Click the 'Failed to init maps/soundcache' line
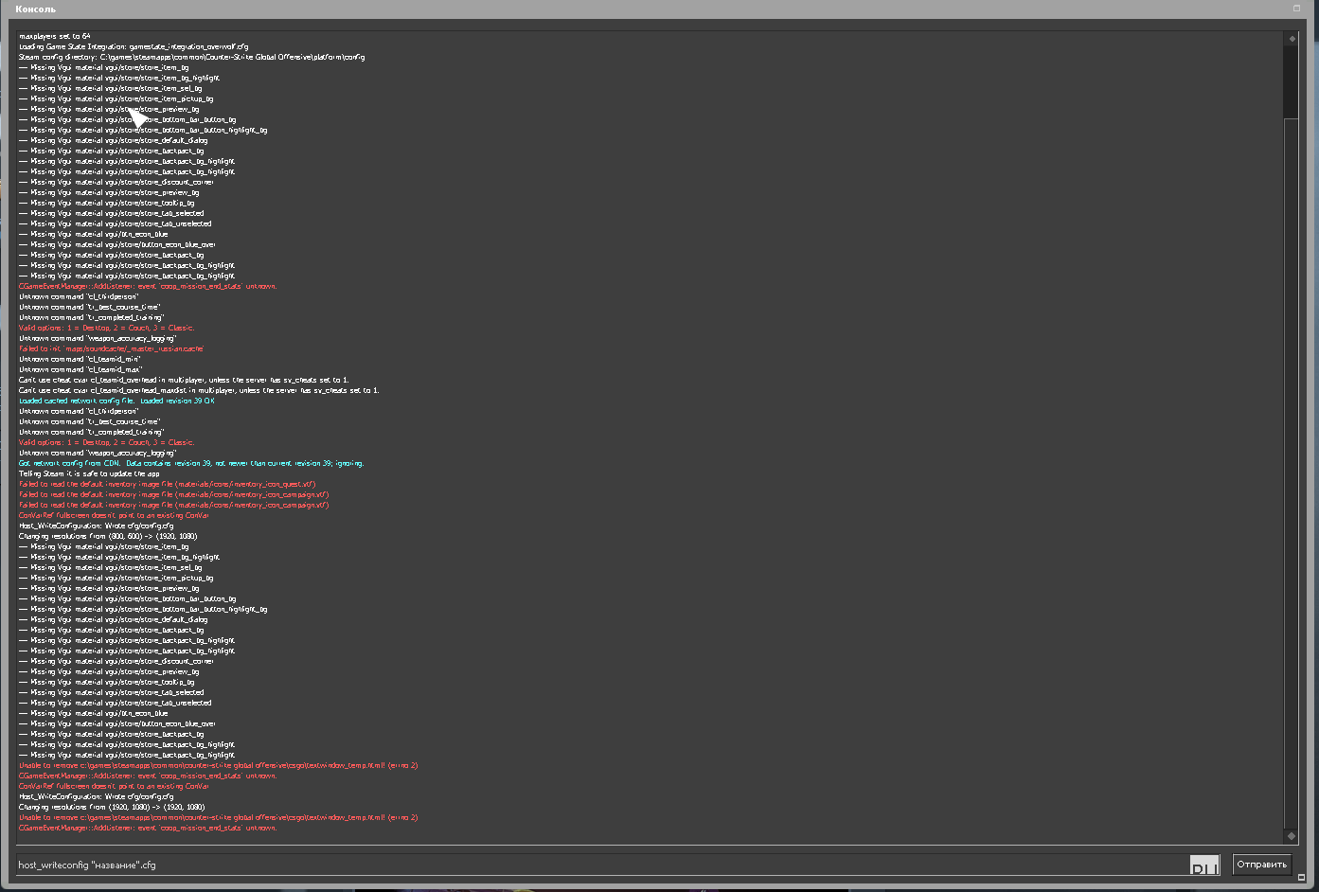1319x892 pixels. point(112,348)
